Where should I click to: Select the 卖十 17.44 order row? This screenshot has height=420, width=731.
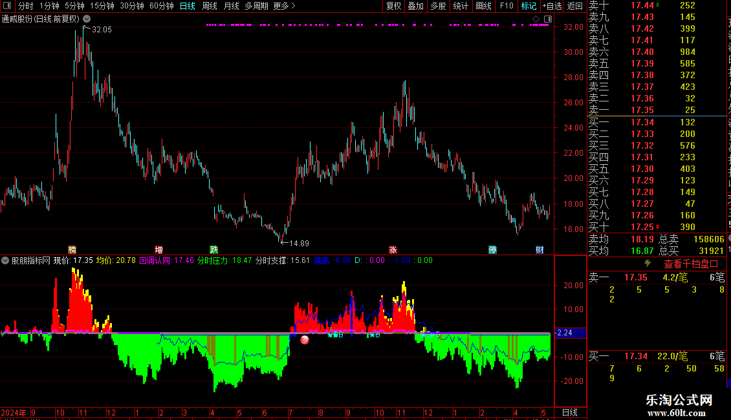tap(657, 5)
